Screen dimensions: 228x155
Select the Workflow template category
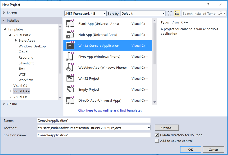point(26,80)
